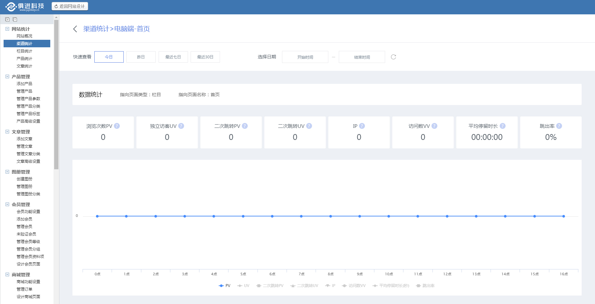This screenshot has height=304, width=595.
Task: Click the expand-all icon atop sidebar tree
Action: (x=8, y=20)
